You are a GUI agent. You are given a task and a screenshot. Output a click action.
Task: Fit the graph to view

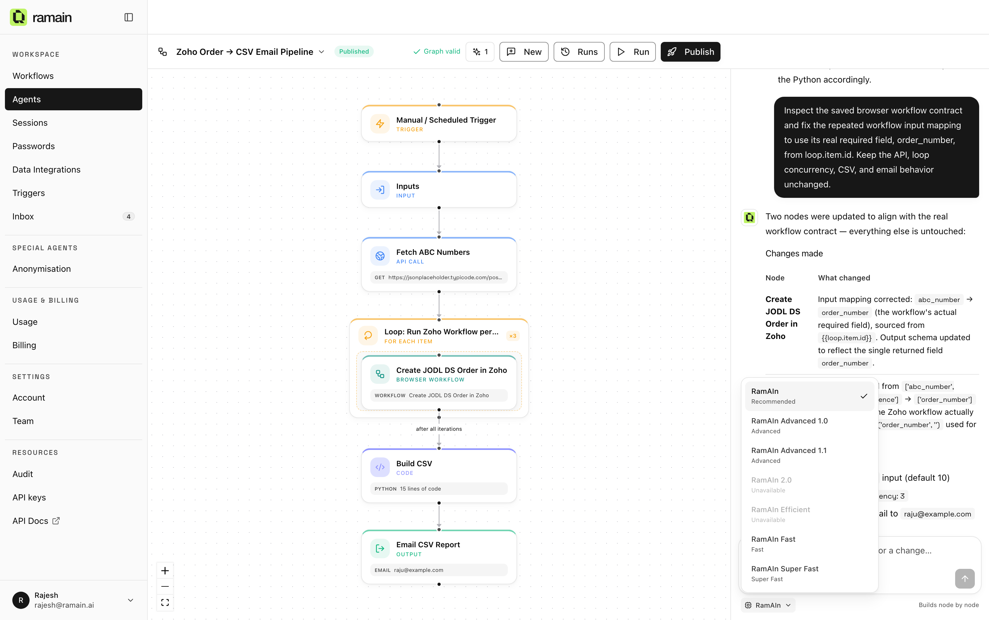pos(165,602)
